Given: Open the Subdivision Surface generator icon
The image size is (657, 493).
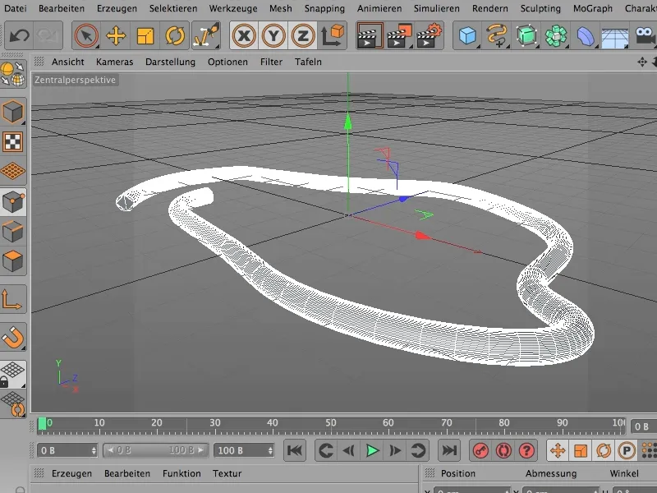Looking at the screenshot, I should tap(526, 35).
